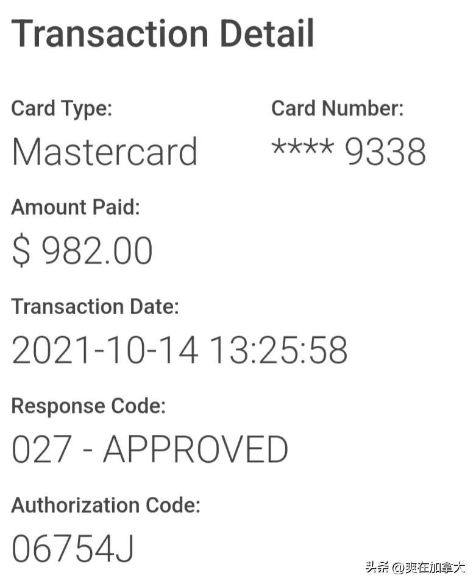Select the 2021-10-14 13:25:58 timestamp
476x584 pixels.
point(180,350)
